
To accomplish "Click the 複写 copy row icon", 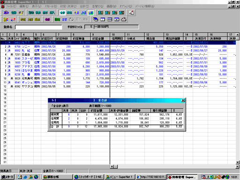I will (45, 13).
